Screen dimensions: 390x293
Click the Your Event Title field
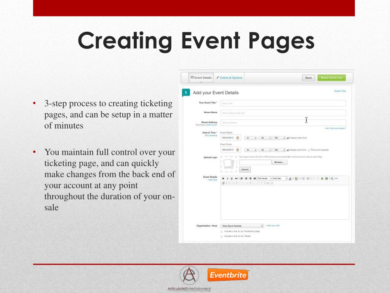[283, 103]
